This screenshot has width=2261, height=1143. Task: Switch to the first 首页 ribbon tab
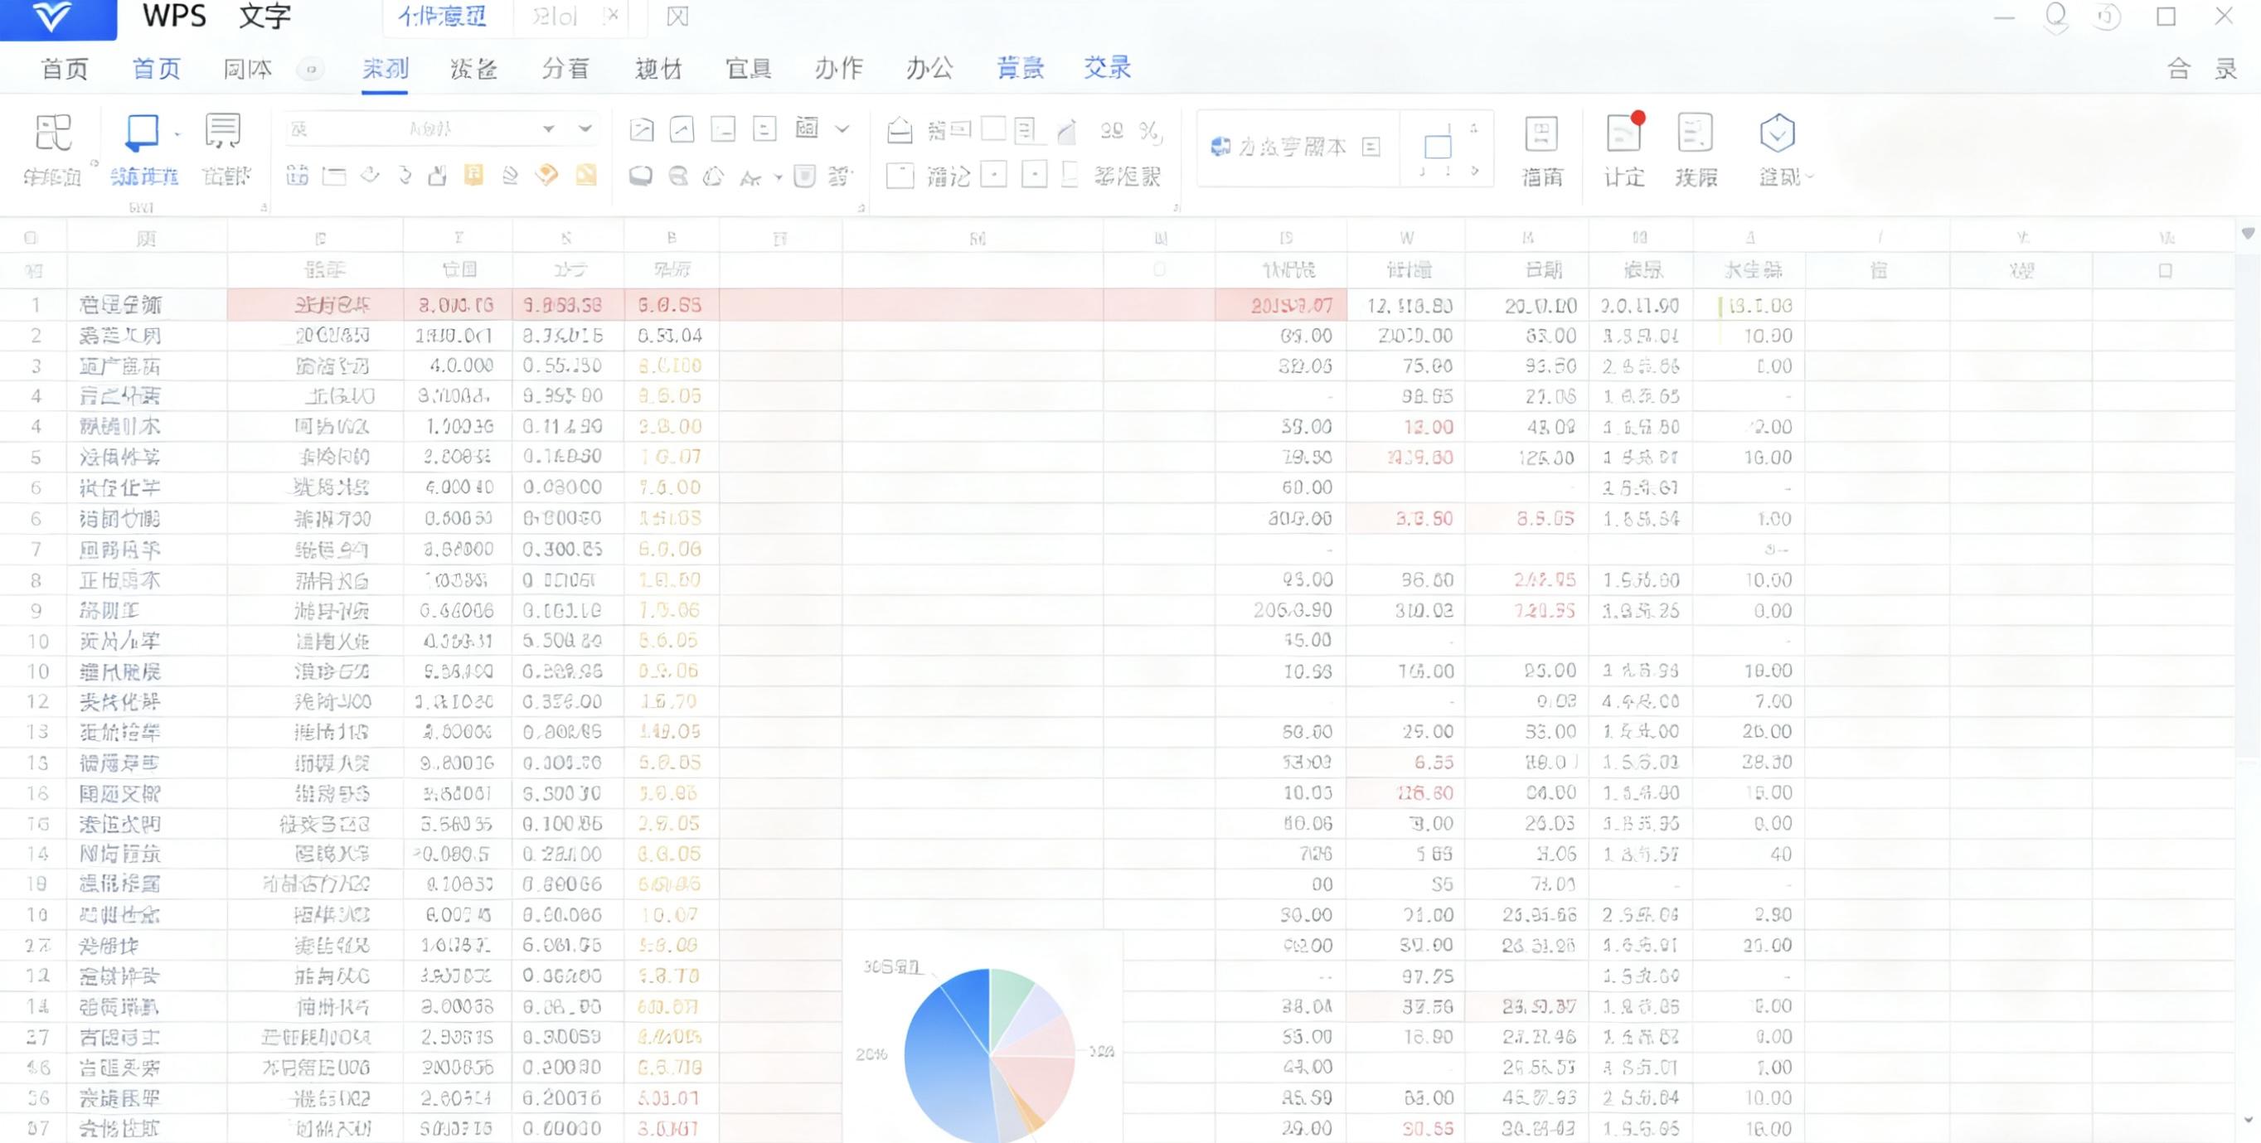(x=66, y=69)
